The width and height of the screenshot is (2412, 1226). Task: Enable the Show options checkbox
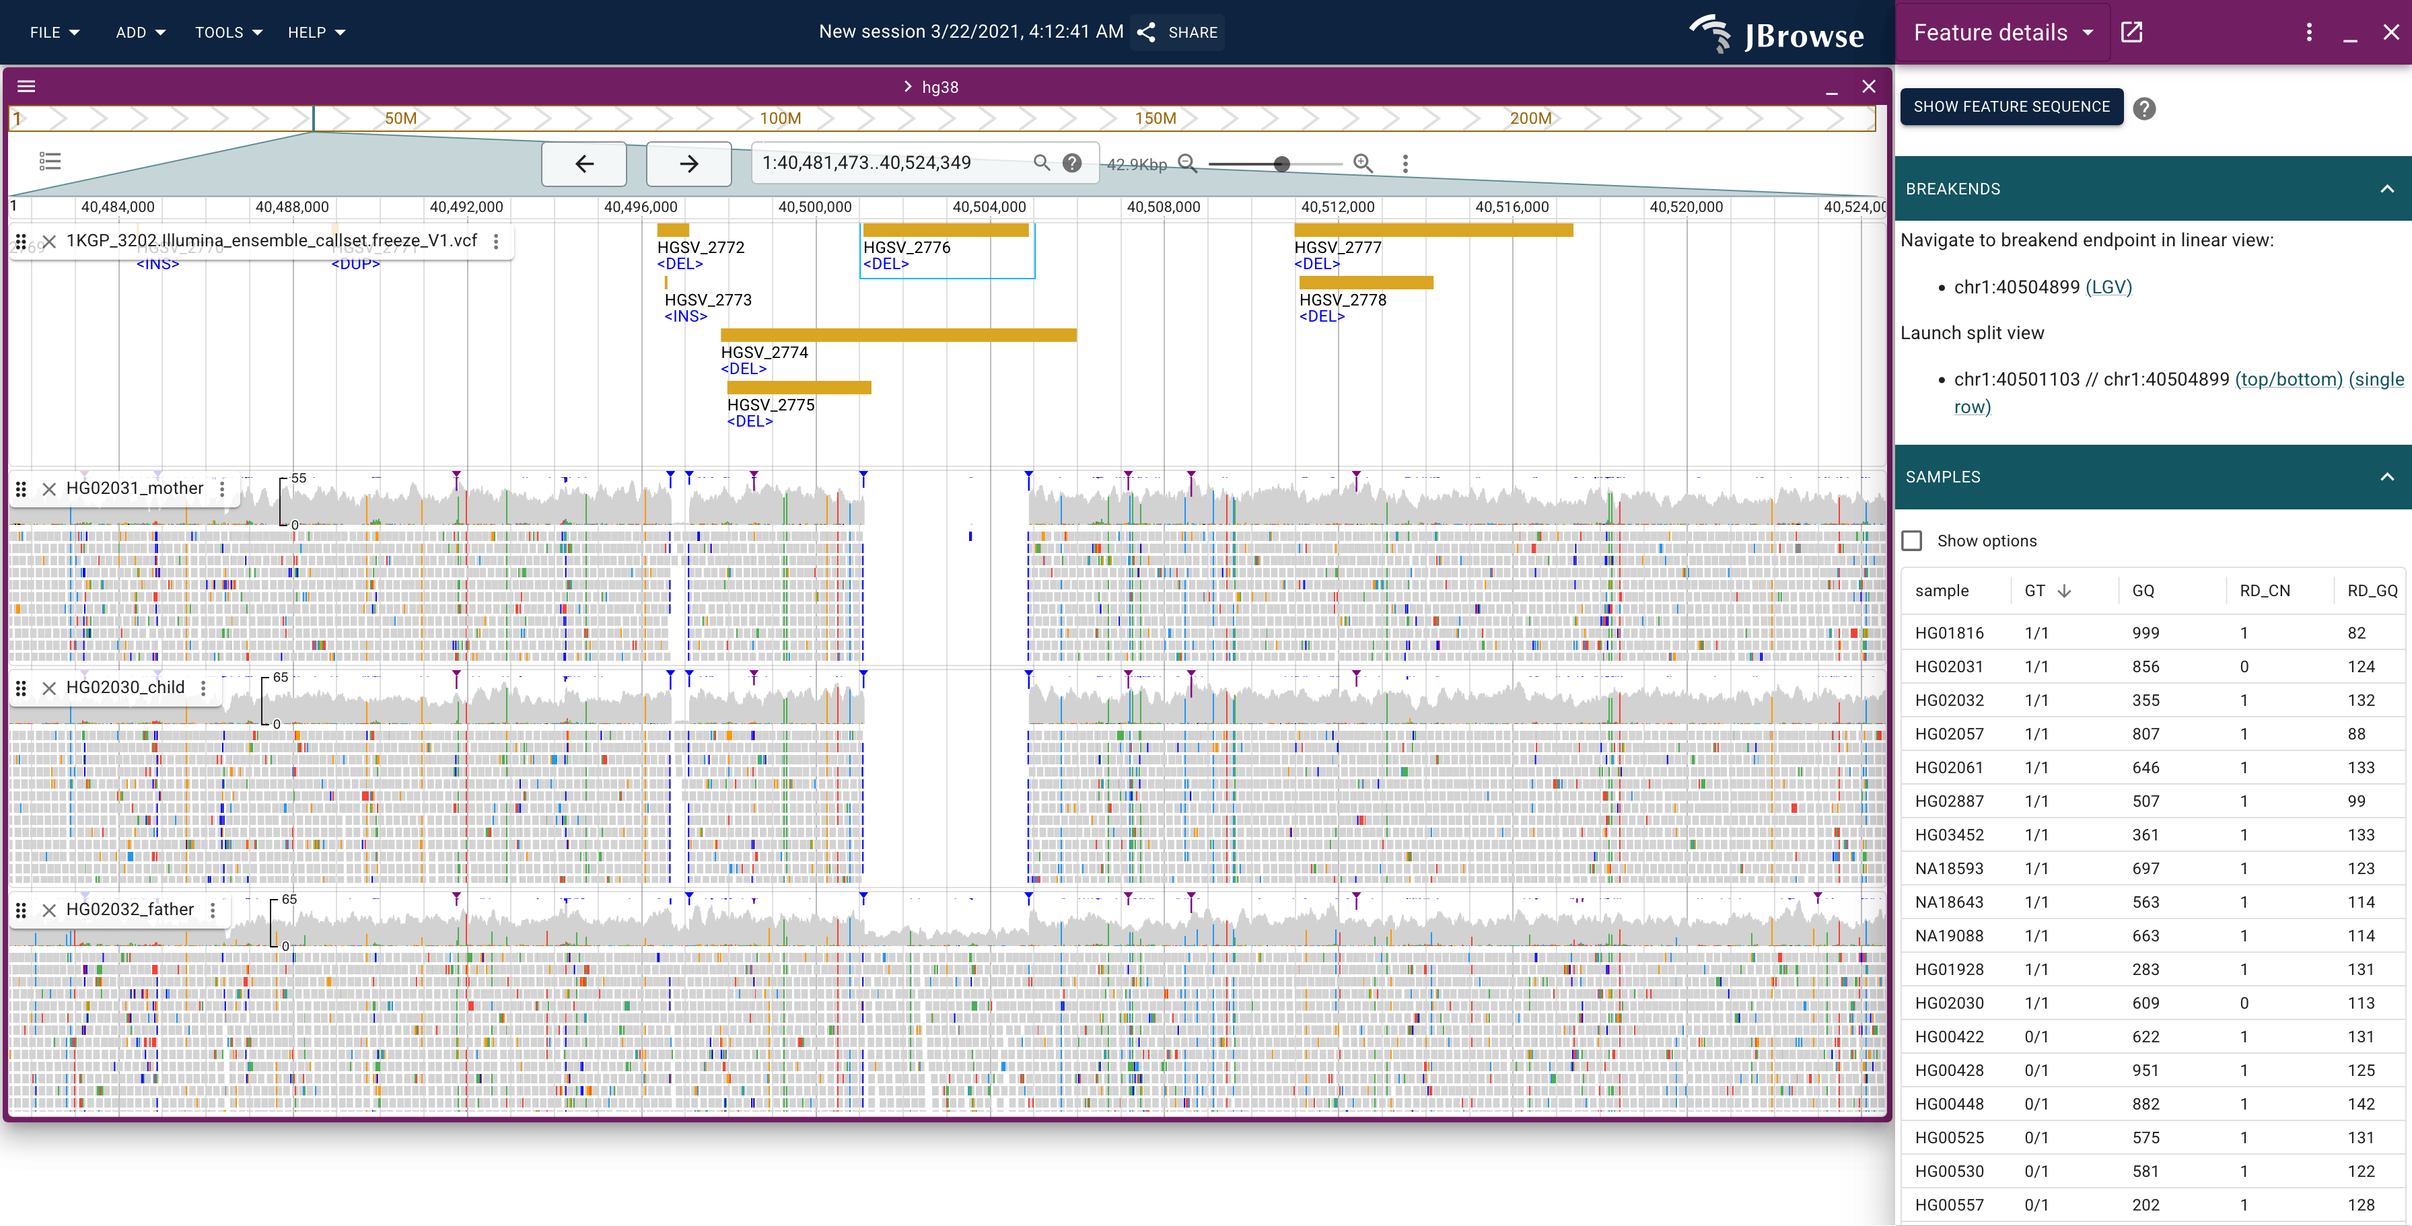tap(1912, 541)
